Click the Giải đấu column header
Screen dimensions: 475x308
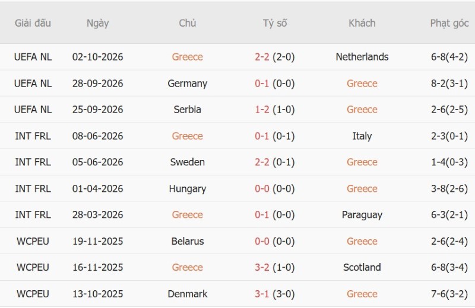33,23
